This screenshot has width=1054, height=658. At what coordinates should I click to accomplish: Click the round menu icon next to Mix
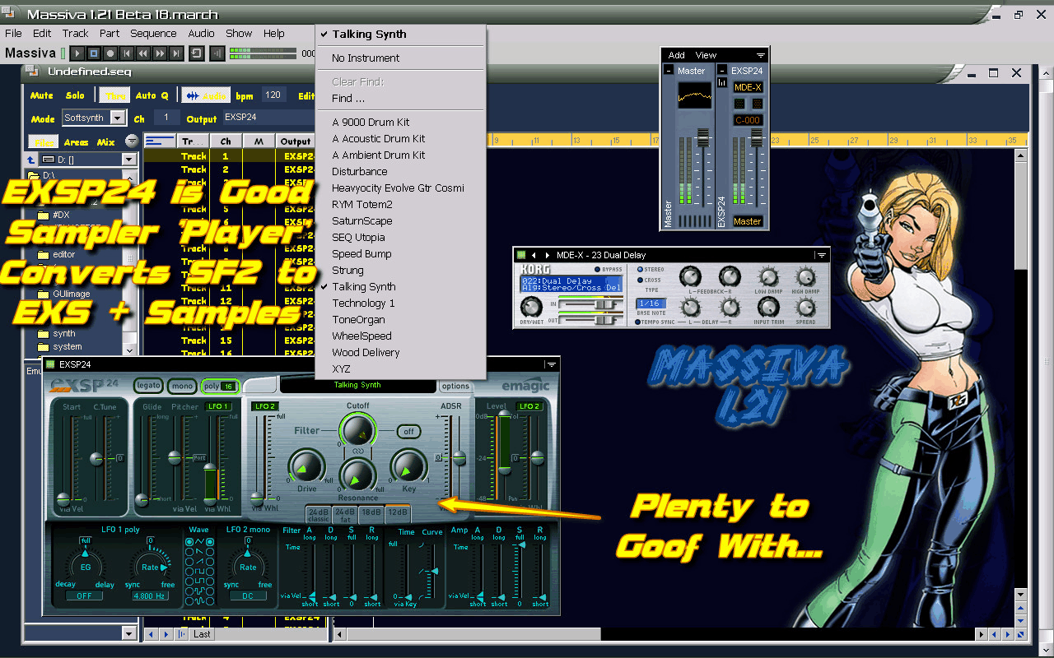point(131,141)
